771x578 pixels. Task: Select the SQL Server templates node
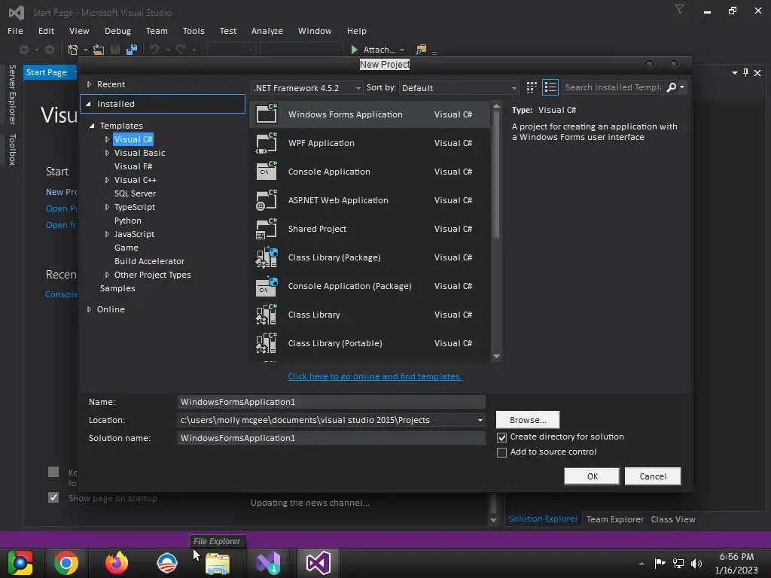click(135, 193)
